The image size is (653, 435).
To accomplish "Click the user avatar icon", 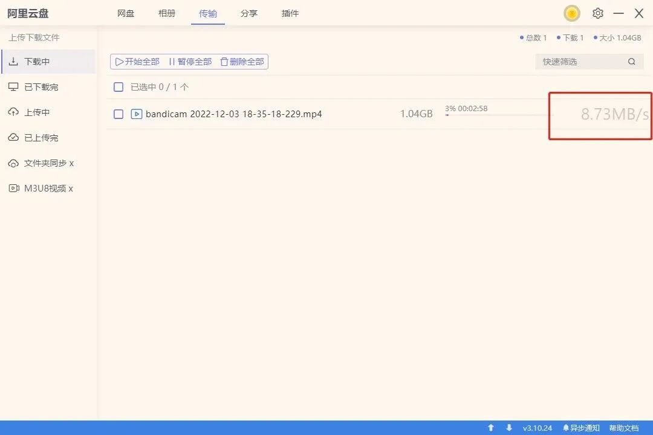I will pyautogui.click(x=572, y=13).
